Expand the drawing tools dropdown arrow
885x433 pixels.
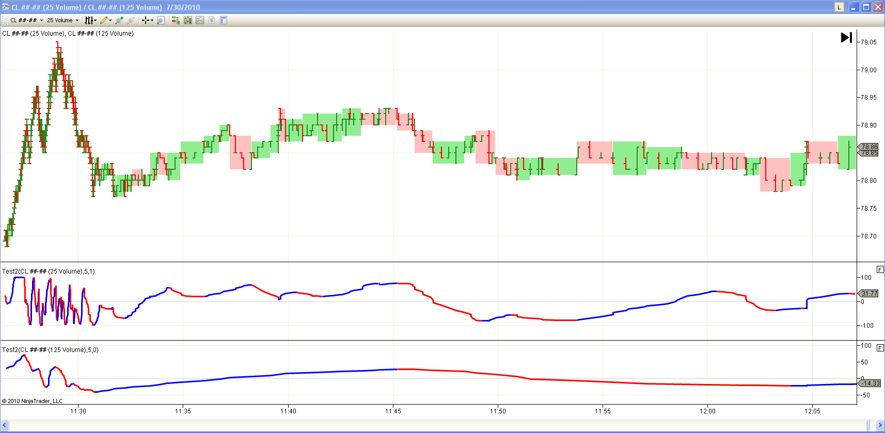click(110, 21)
